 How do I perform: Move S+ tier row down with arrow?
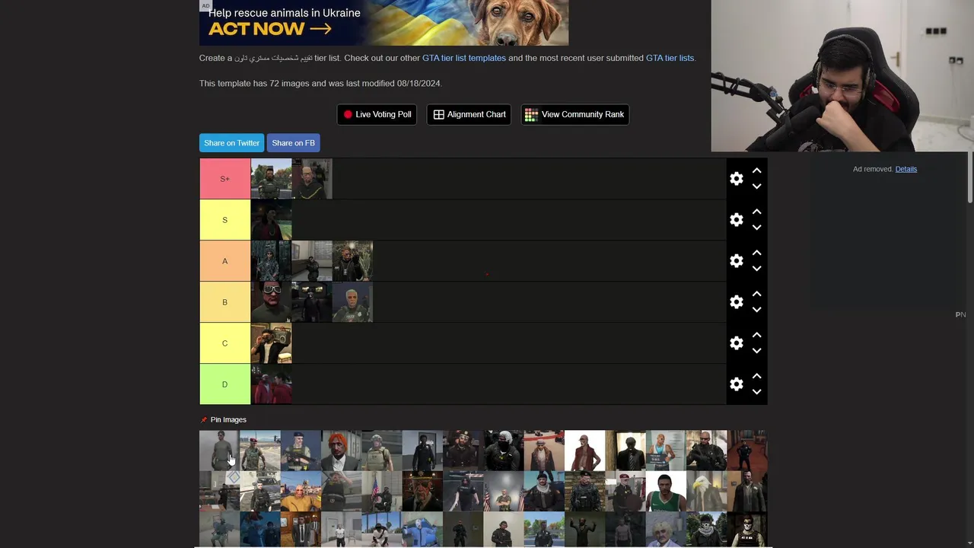pyautogui.click(x=756, y=186)
